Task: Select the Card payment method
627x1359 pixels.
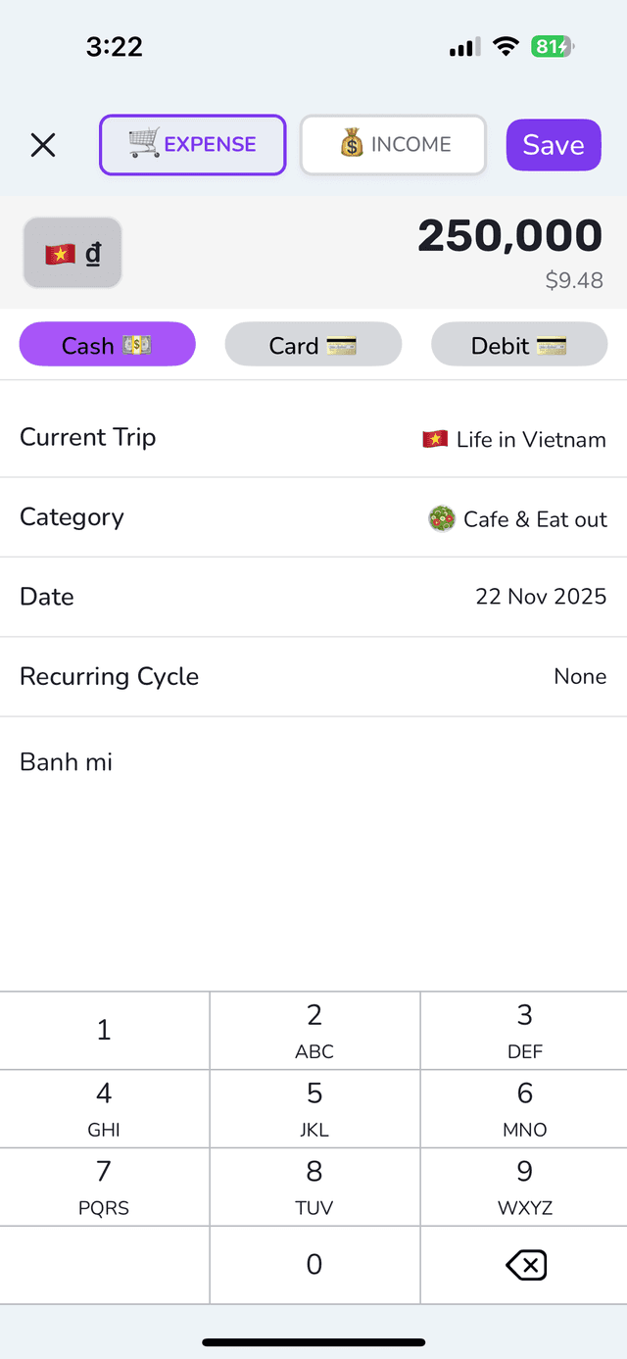Action: pyautogui.click(x=313, y=344)
